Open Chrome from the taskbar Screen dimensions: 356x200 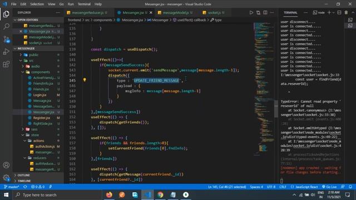click(160, 195)
